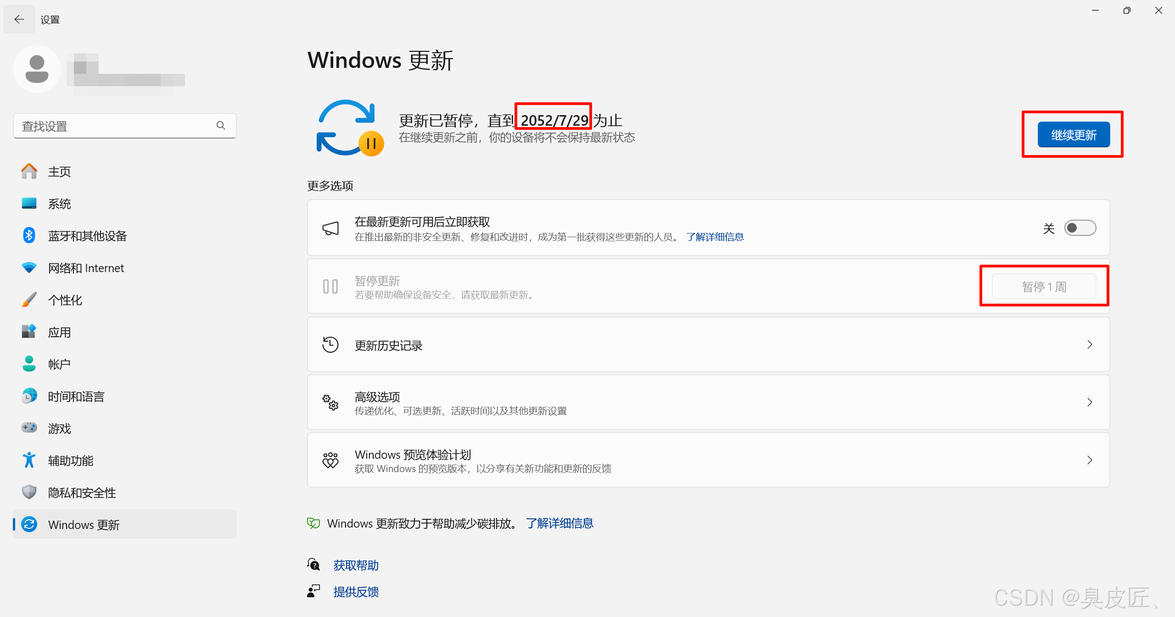Expand Windows Insider Program chevron
Image resolution: width=1175 pixels, height=617 pixels.
tap(1090, 460)
